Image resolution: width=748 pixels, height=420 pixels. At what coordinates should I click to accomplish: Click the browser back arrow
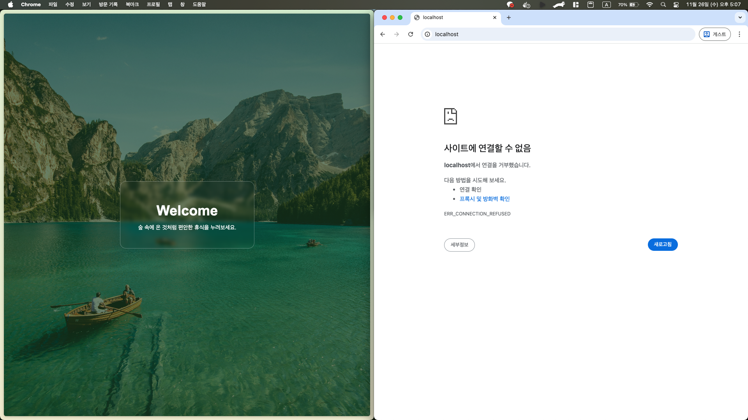[x=383, y=34]
